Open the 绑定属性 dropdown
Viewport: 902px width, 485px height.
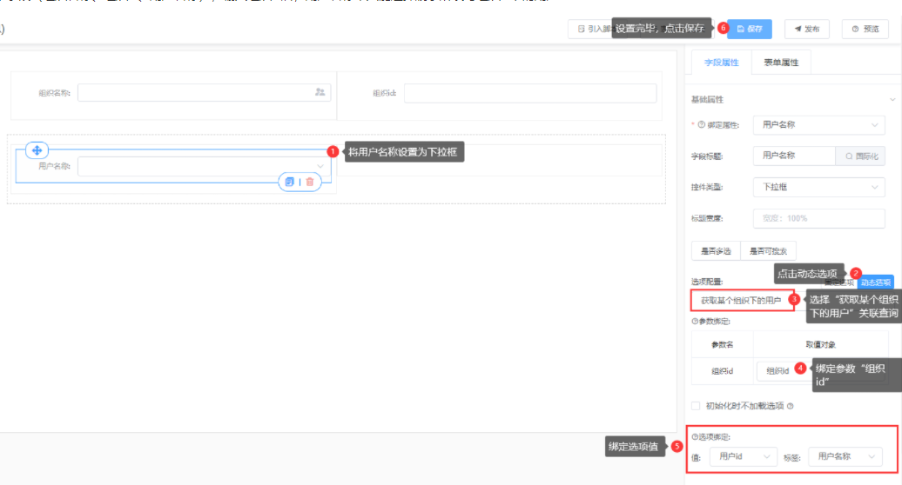(x=819, y=124)
